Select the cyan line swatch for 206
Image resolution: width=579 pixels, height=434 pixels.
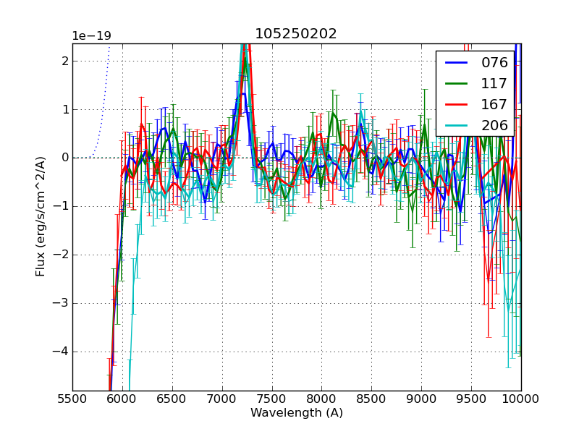[x=456, y=125]
